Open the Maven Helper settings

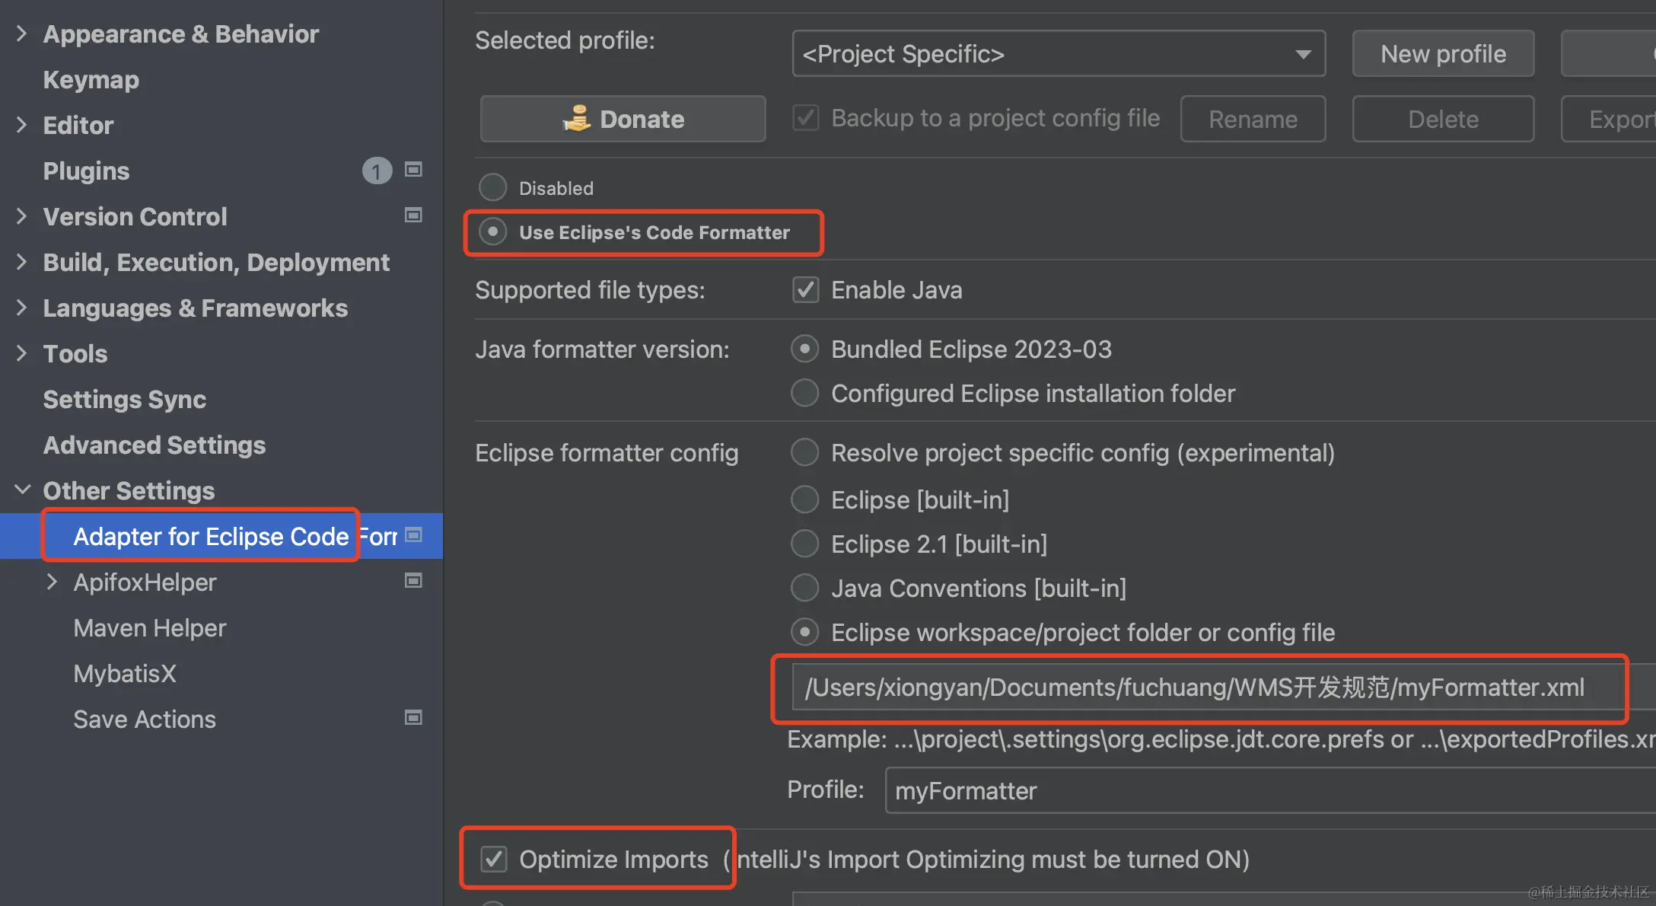(x=150, y=628)
